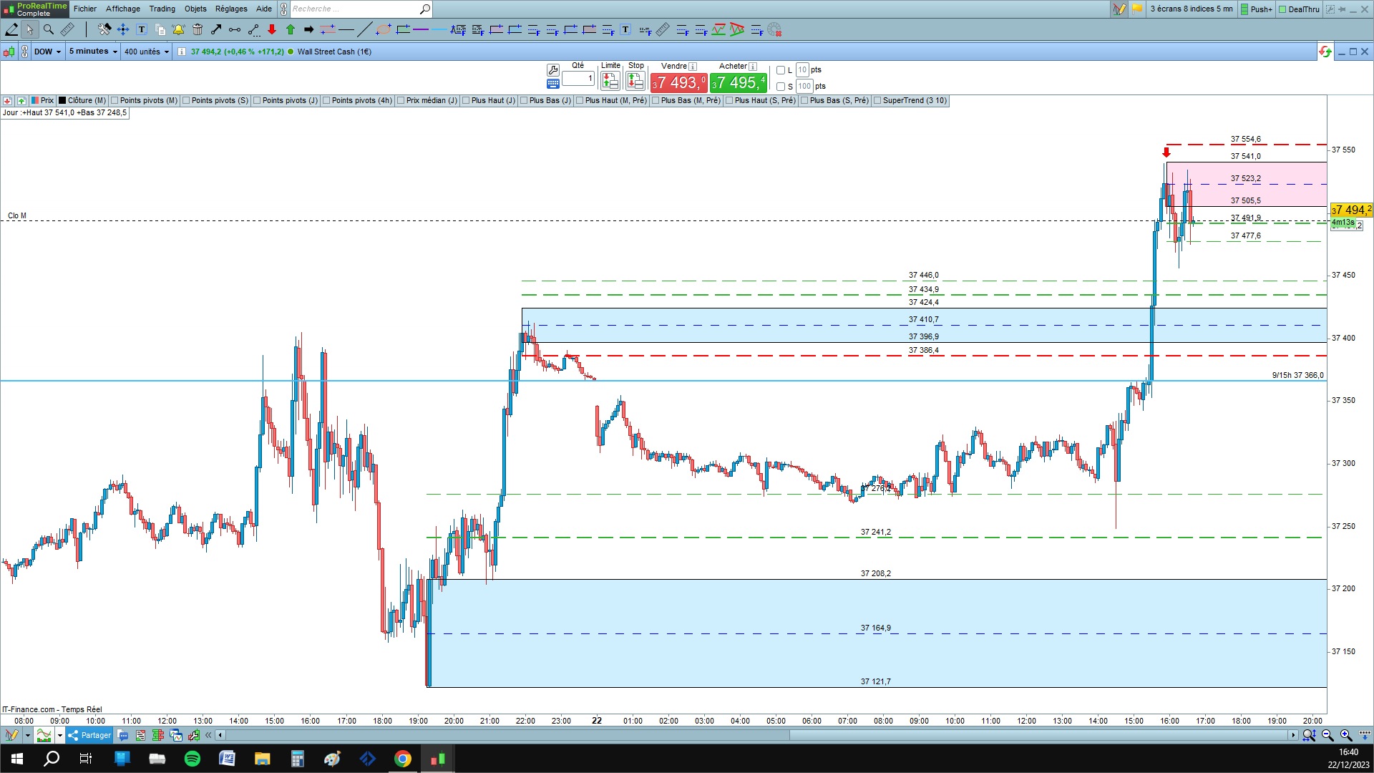Screen dimensions: 1374x773
Task: Open the Objets menu
Action: click(195, 9)
